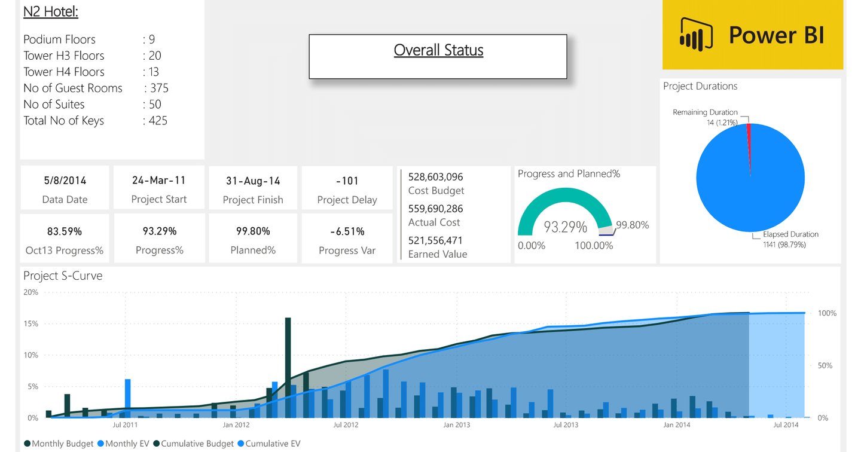Image resolution: width=861 pixels, height=452 pixels.
Task: Click the N2 Hotel heading
Action: 50,11
